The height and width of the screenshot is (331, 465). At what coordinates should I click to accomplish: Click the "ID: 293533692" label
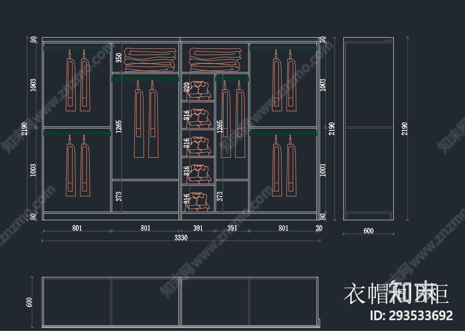point(411,316)
